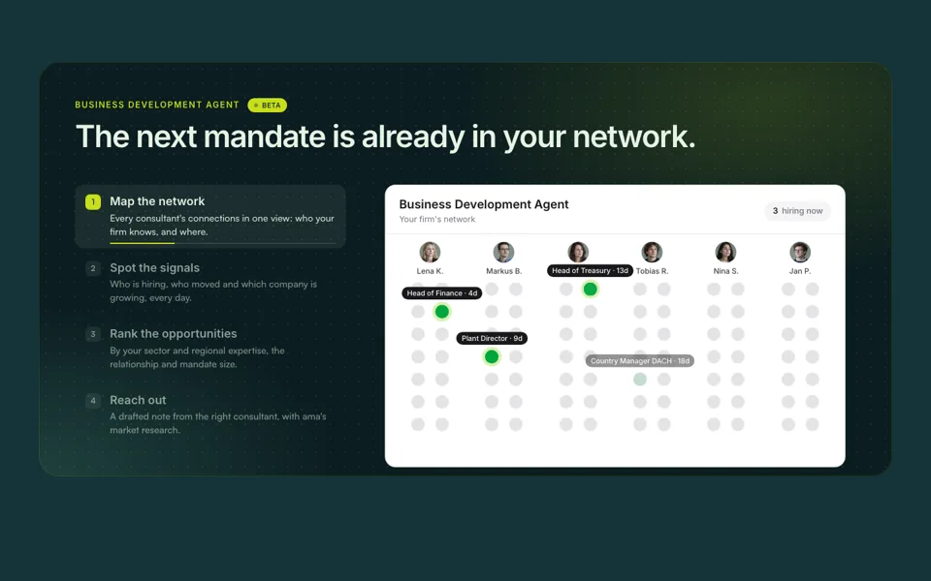Open the '3 hiring now' pill
Viewport: 931px width, 581px height.
[797, 211]
